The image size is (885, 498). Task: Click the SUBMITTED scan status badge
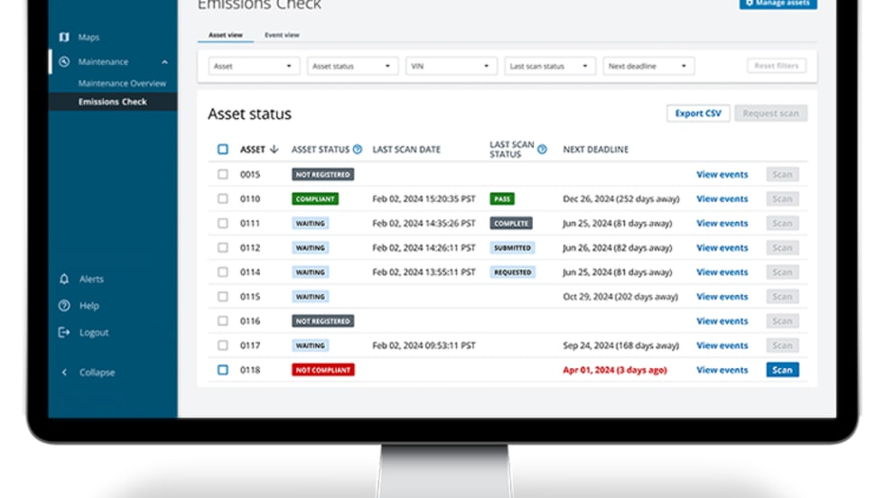[512, 247]
